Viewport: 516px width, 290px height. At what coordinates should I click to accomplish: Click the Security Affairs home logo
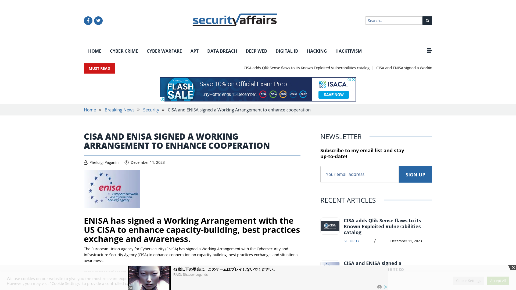coord(235,20)
